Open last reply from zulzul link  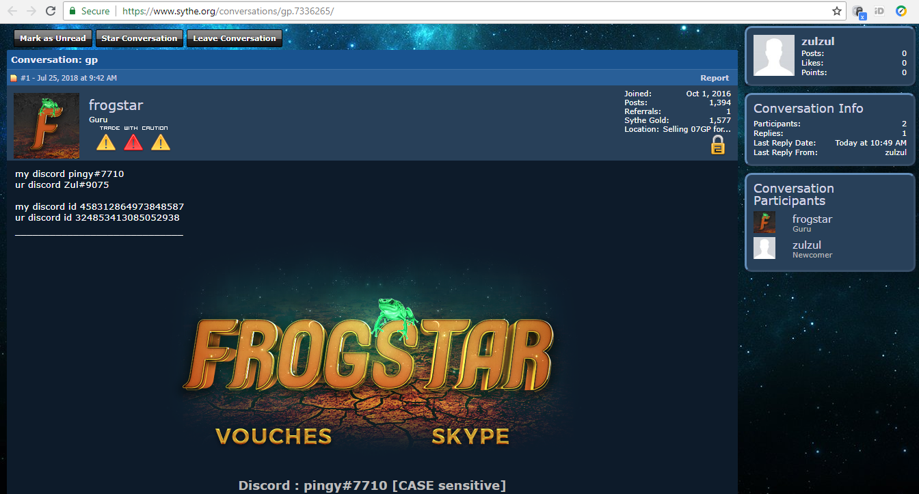click(896, 152)
